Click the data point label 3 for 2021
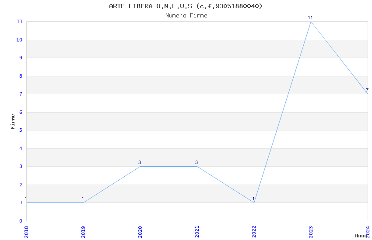 tap(197, 162)
